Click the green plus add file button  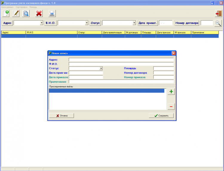tap(171, 92)
